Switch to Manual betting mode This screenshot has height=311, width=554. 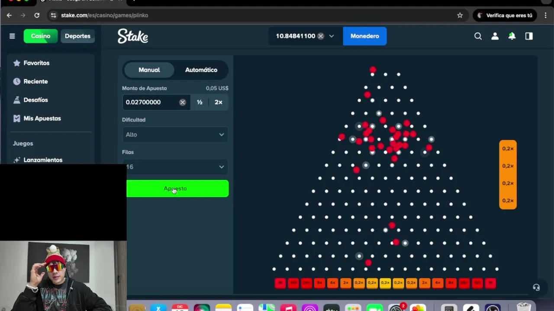[149, 70]
